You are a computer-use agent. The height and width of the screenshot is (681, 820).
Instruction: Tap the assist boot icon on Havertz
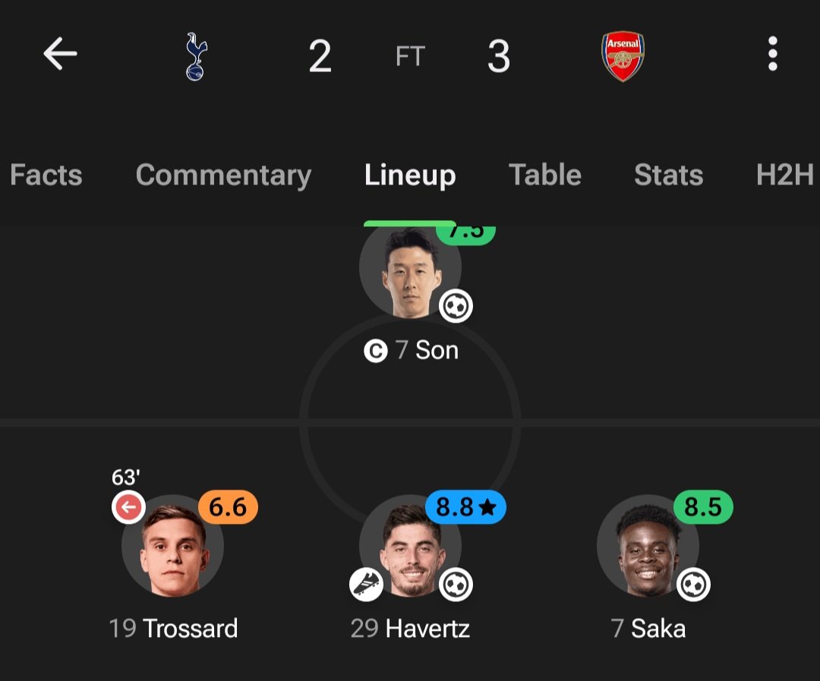pos(366,585)
